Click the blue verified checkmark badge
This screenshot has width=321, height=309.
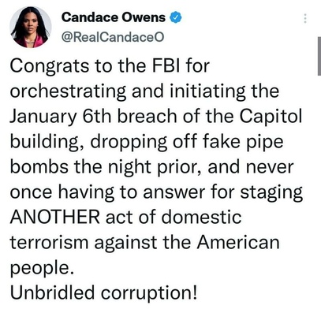(x=176, y=17)
